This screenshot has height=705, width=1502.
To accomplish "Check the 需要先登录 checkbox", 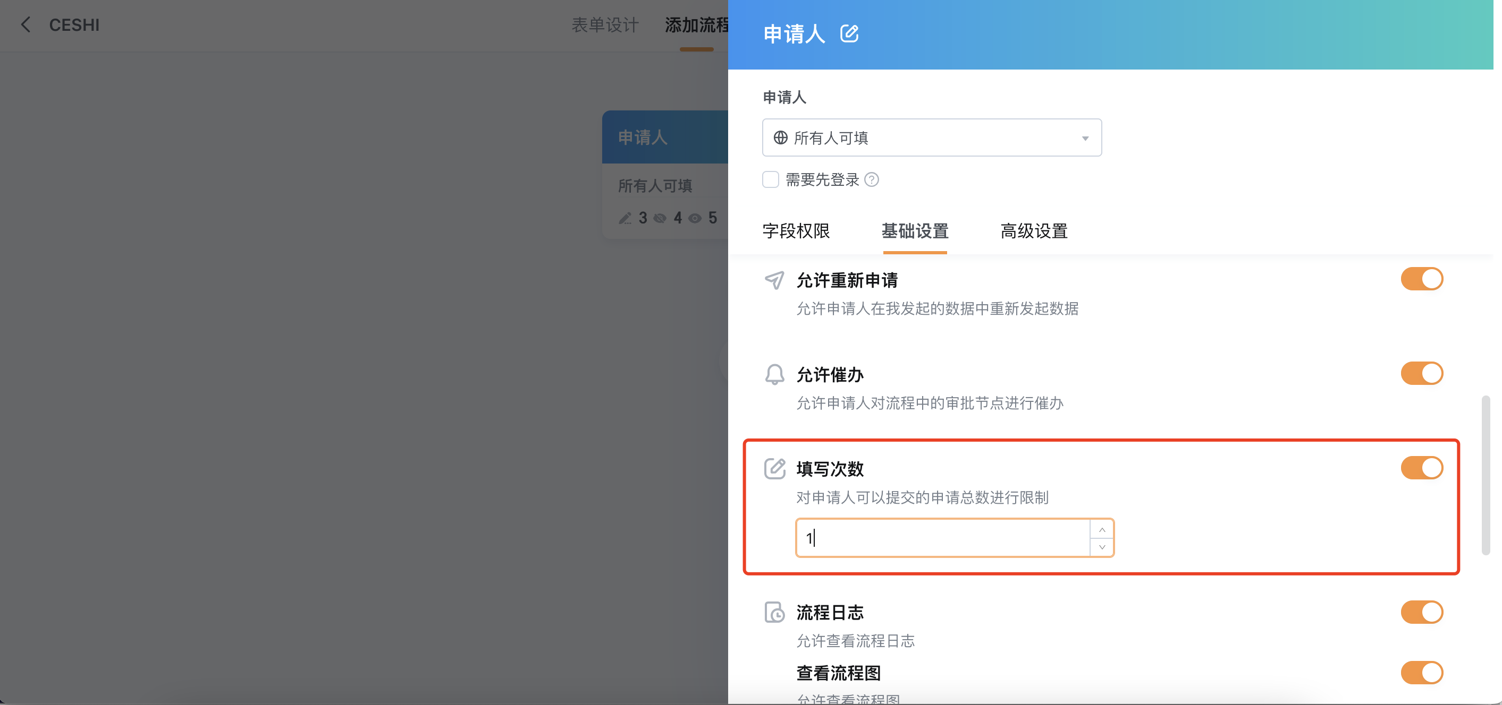I will (770, 179).
